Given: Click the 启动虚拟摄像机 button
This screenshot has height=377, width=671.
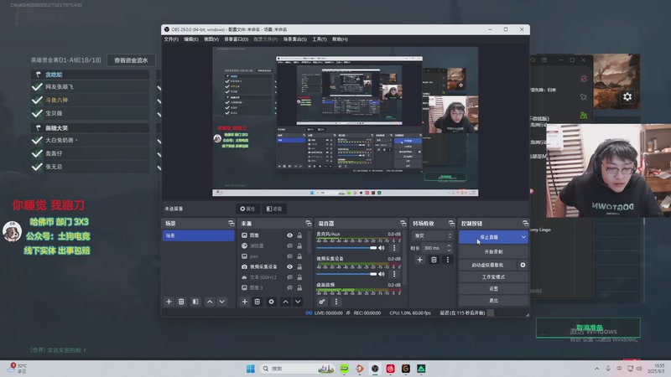Looking at the screenshot, I should [x=488, y=265].
